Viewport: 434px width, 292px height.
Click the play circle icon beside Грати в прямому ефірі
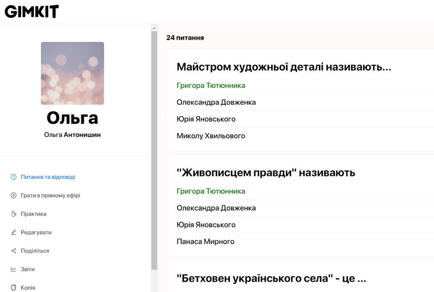[x=14, y=195]
